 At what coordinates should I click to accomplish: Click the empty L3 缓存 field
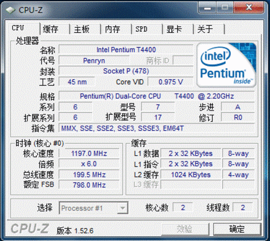[x=191, y=184]
